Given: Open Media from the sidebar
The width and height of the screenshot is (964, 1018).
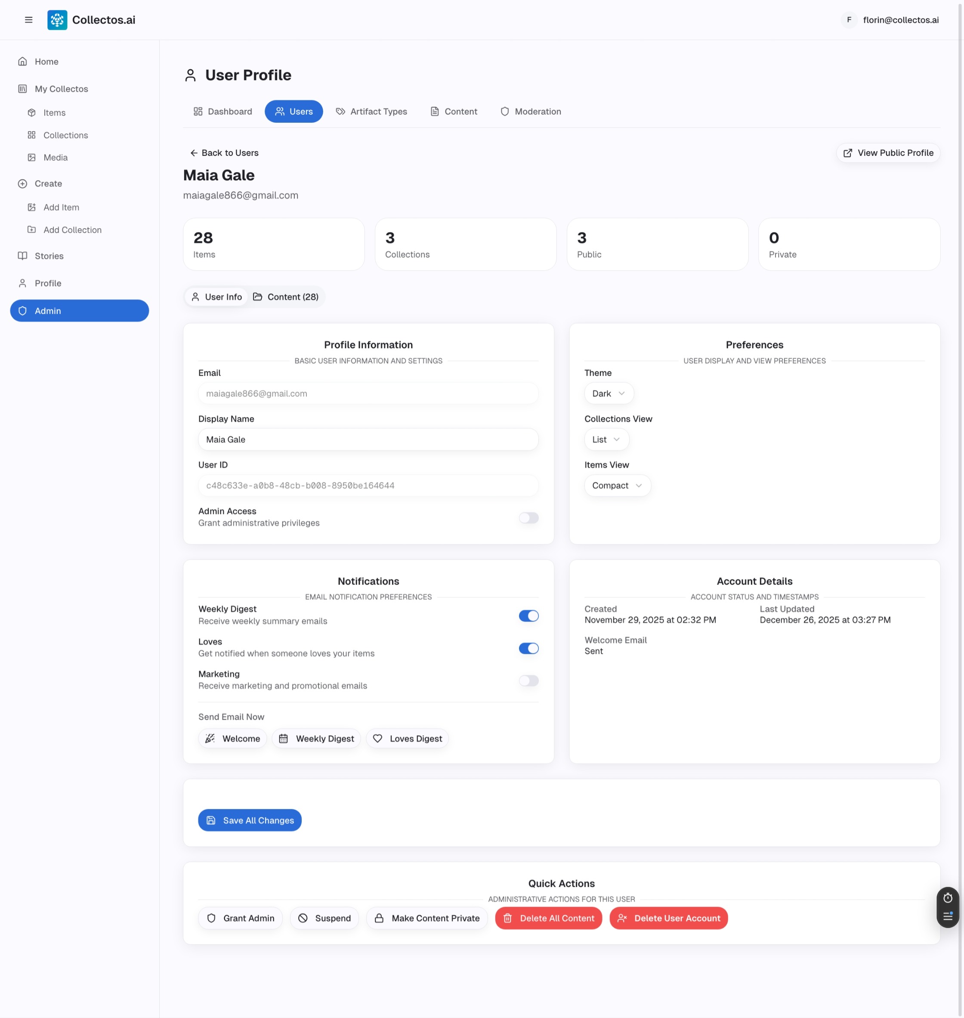Looking at the screenshot, I should tap(55, 157).
